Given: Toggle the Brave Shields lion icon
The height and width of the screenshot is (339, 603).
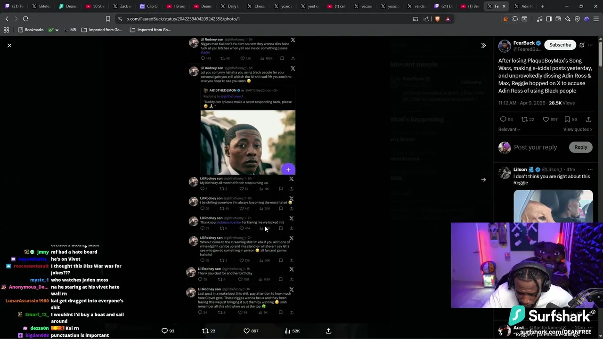Looking at the screenshot, I should (x=437, y=19).
